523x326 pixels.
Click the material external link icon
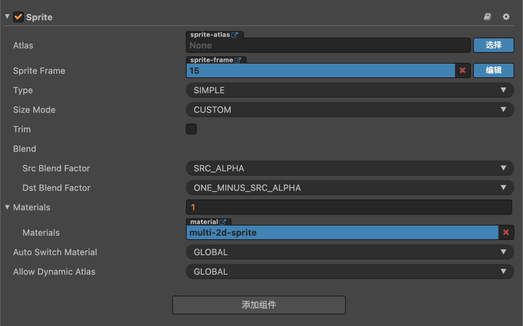point(223,222)
